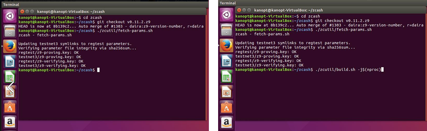Click 'testnet3/z9-verifying.key: OK' in left terminal
Image resolution: width=427 pixels, height=131 pixels.
click(x=52, y=66)
